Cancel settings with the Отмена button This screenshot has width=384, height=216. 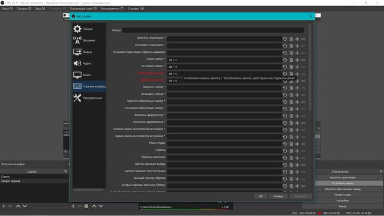pos(278,196)
